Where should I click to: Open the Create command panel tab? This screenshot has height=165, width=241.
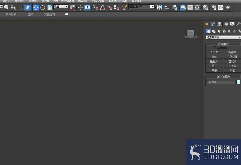[207, 24]
